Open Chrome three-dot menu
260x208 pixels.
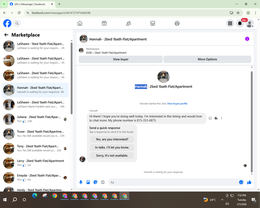click(x=255, y=13)
